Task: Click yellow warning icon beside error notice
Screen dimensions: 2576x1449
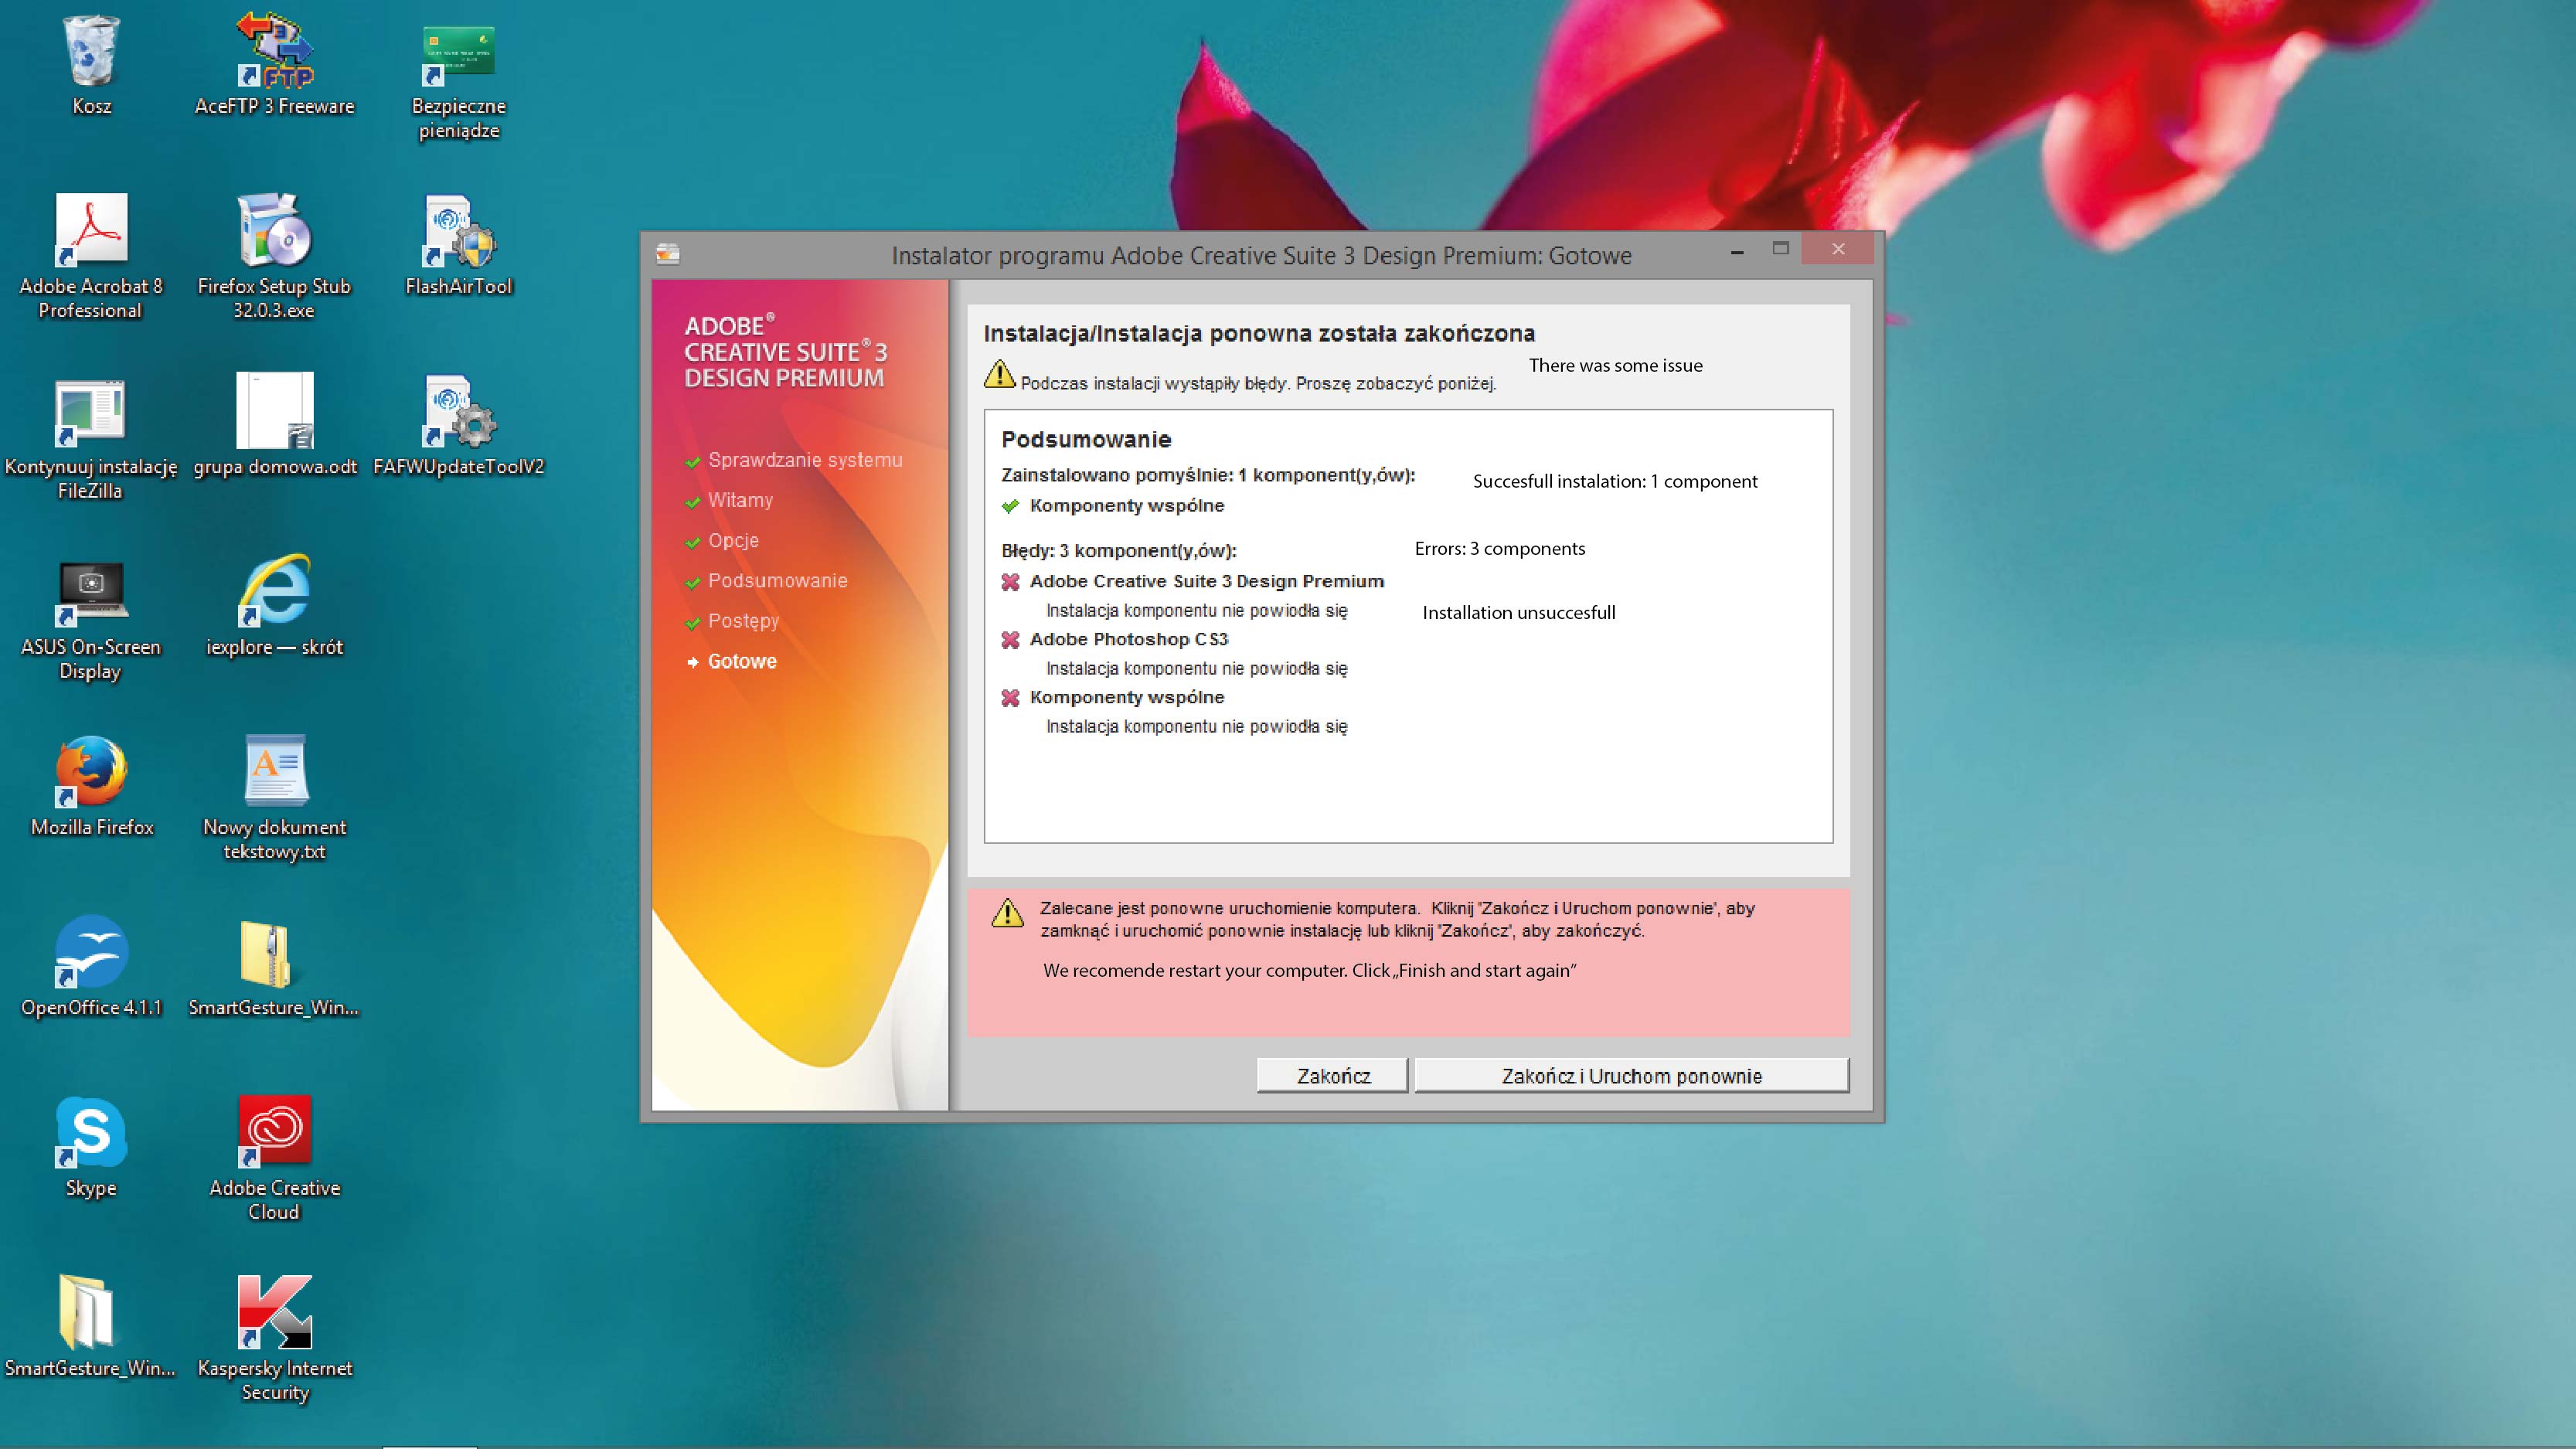Action: 999,374
